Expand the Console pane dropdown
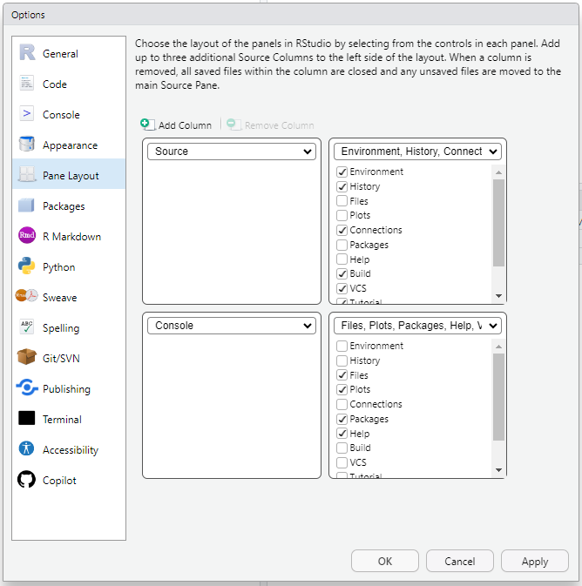Image resolution: width=582 pixels, height=586 pixels. tap(232, 326)
